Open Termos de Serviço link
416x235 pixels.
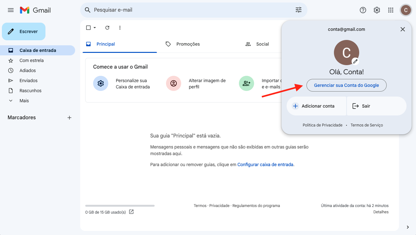[367, 125]
